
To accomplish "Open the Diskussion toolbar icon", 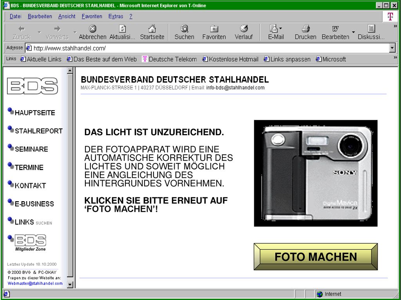I will [x=371, y=32].
